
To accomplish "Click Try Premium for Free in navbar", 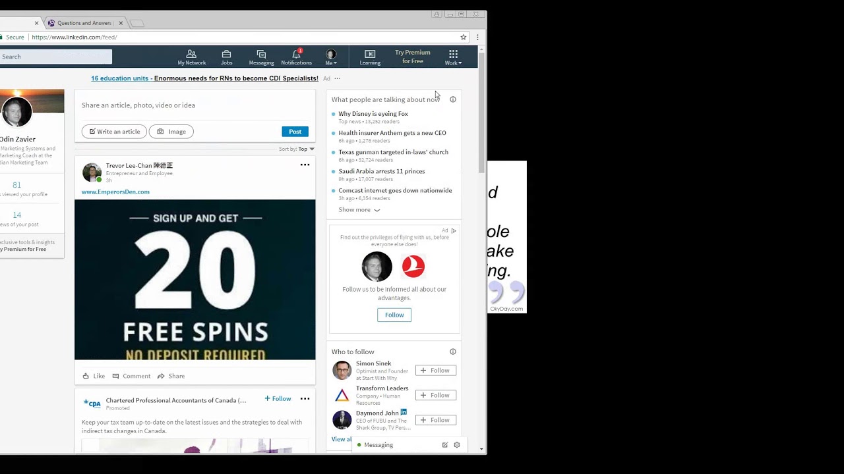I will click(413, 57).
